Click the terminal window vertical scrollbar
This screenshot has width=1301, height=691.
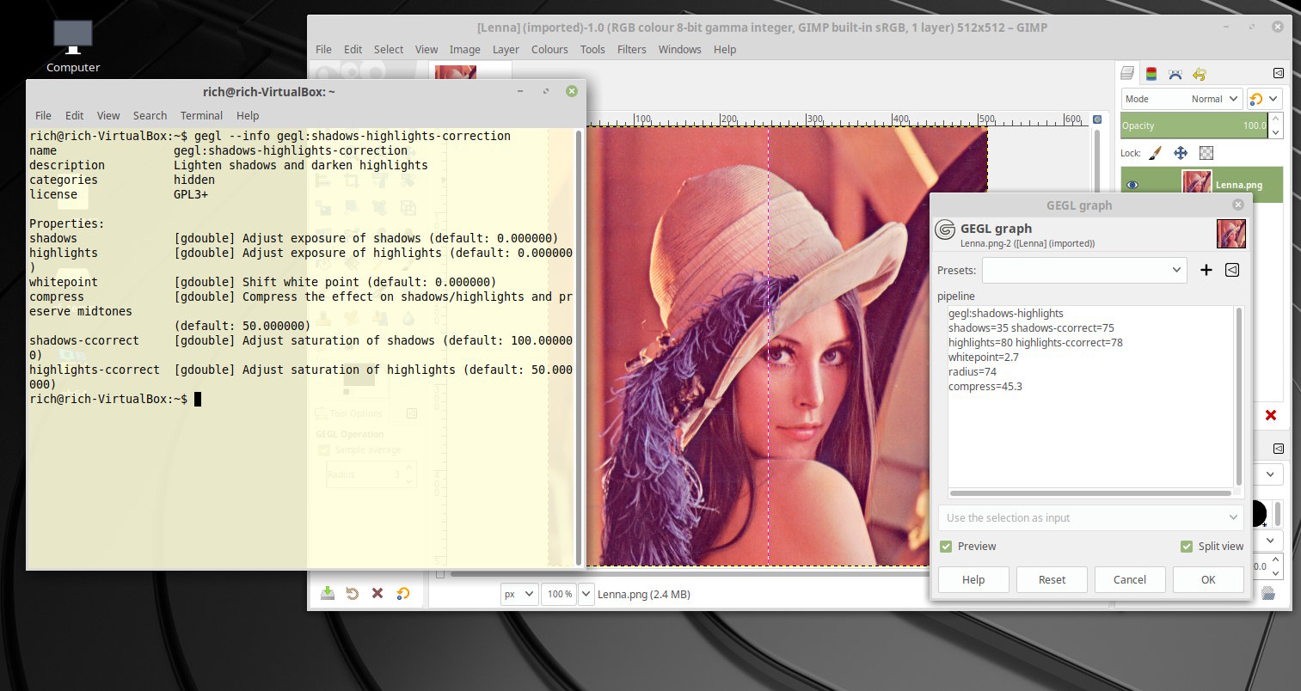pos(580,346)
